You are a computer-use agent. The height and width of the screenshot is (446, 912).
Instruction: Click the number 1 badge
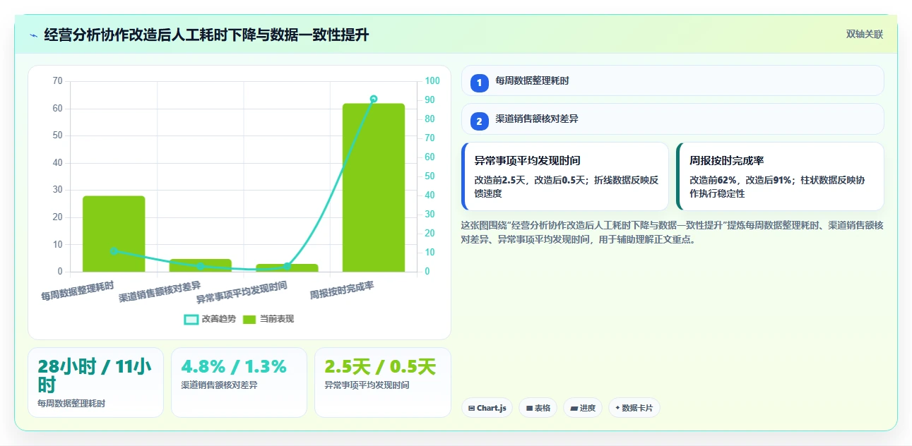[480, 83]
